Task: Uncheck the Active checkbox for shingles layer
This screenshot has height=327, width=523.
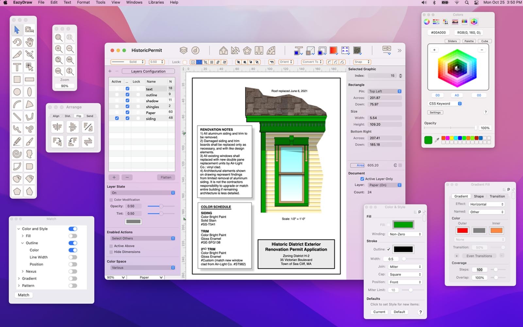Action: tap(116, 107)
